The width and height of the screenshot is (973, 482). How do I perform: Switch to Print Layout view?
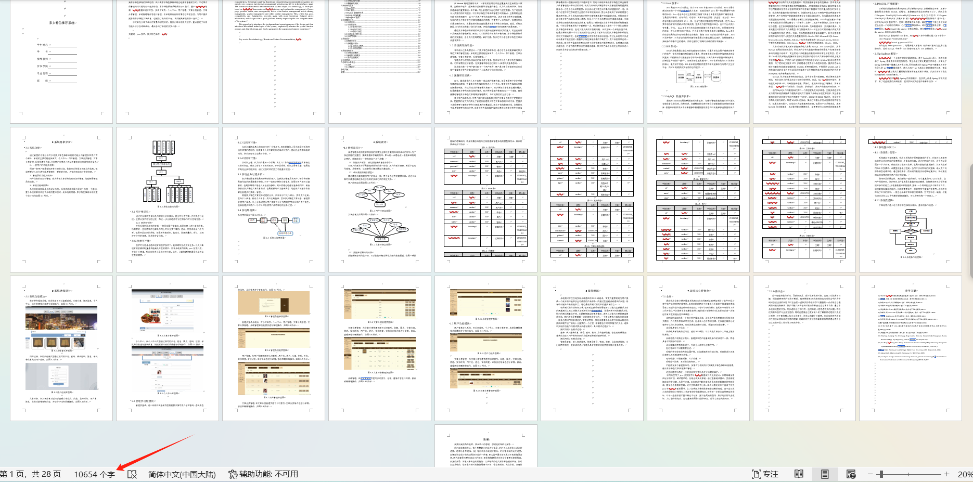pyautogui.click(x=825, y=474)
